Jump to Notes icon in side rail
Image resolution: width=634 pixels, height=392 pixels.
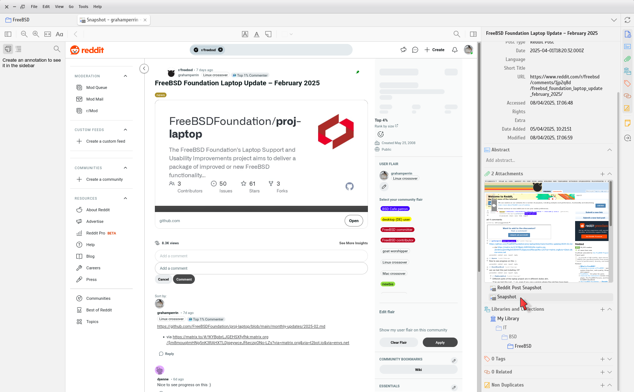[x=627, y=123]
